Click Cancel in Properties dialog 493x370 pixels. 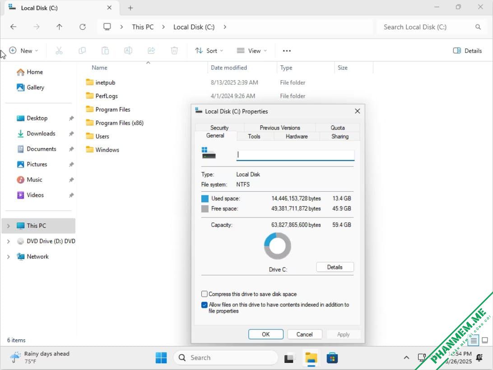[x=305, y=334]
